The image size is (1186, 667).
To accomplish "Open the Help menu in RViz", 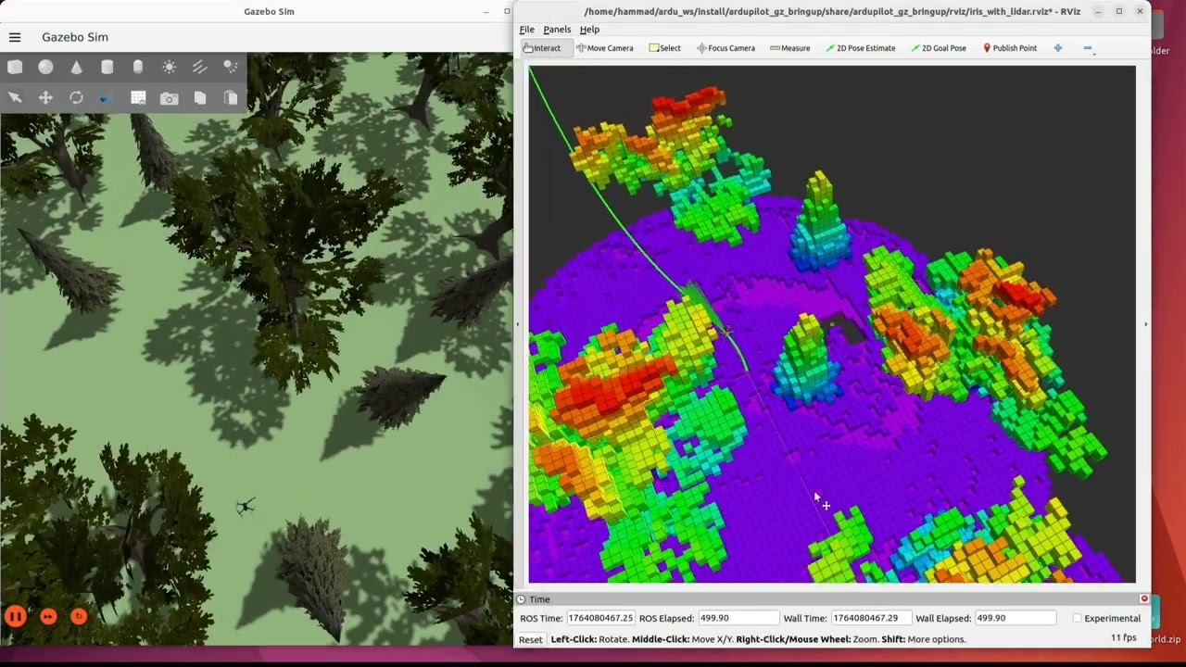I will (589, 30).
